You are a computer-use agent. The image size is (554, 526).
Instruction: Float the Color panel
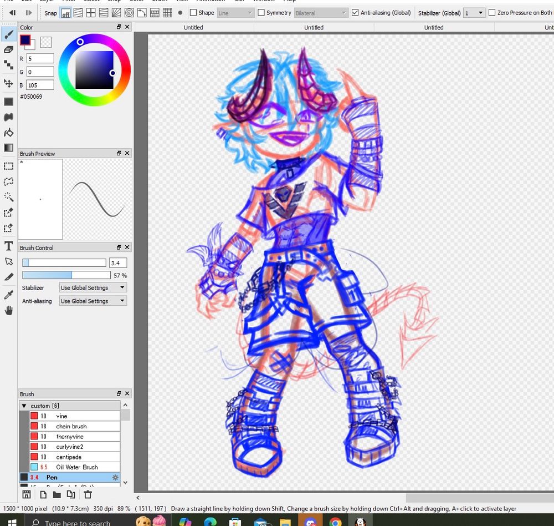pos(119,27)
